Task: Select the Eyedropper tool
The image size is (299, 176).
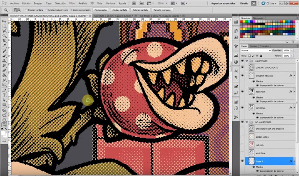Action: click(4, 46)
